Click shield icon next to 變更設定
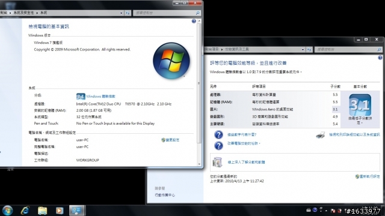Viewport: 385px width, 216px height. pyautogui.click(x=163, y=140)
